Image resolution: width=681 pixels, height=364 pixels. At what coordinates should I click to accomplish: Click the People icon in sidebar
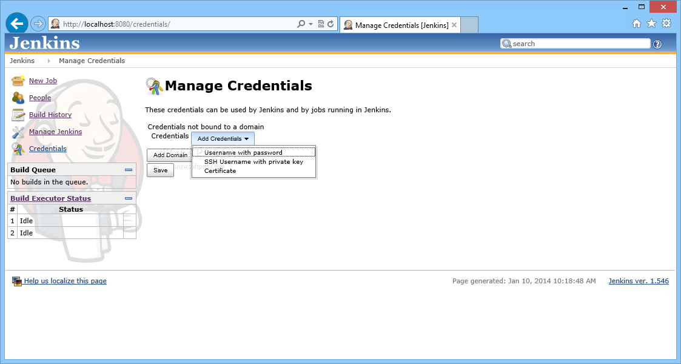(18, 98)
